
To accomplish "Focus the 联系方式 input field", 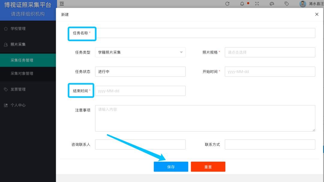I will pyautogui.click(x=270, y=145).
